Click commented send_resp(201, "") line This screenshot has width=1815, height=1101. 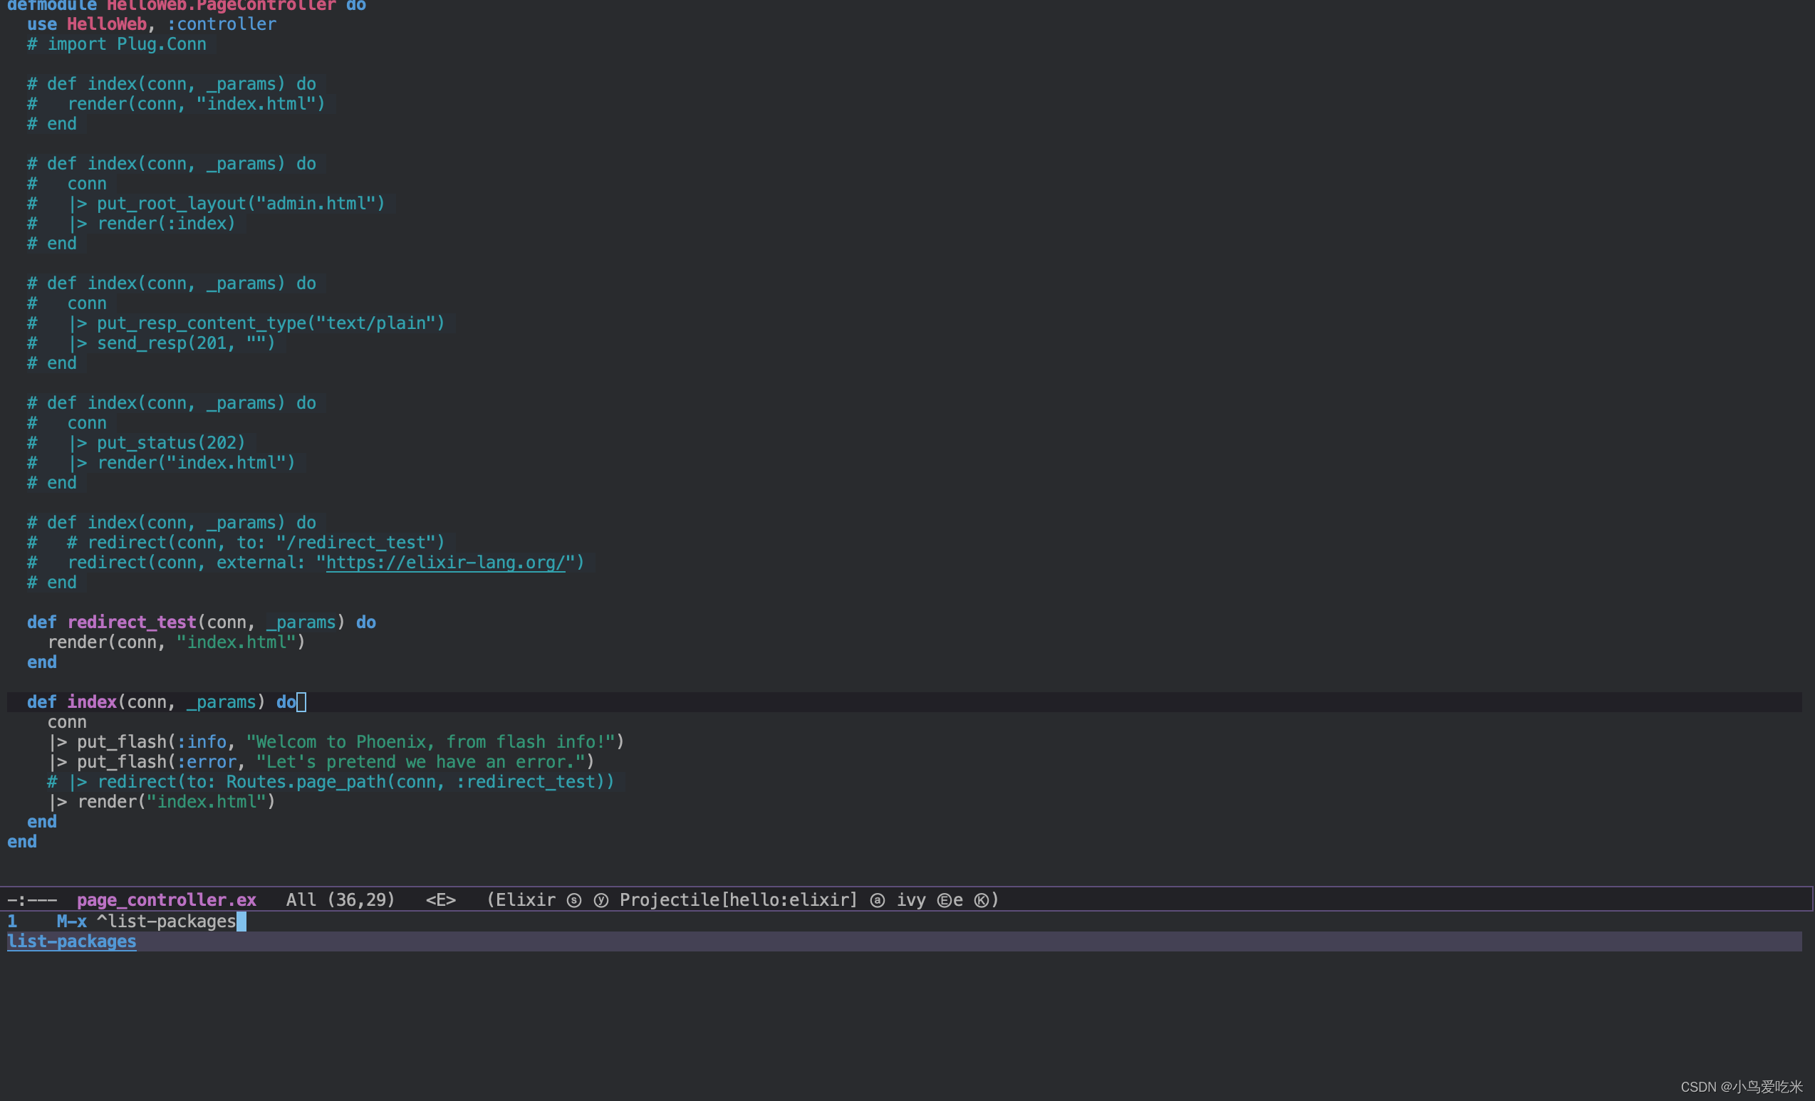pyautogui.click(x=151, y=343)
